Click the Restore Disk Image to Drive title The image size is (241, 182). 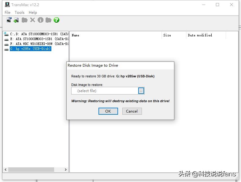93,65
